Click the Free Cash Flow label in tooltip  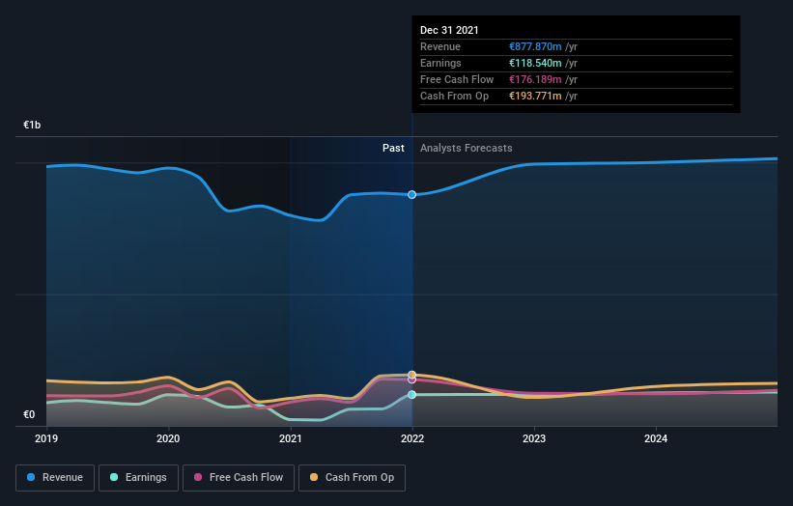pos(457,79)
